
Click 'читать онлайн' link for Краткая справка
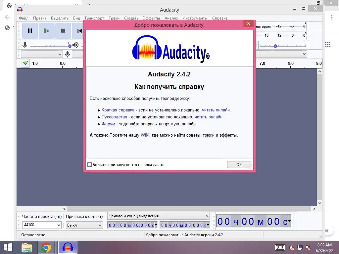tap(216, 110)
